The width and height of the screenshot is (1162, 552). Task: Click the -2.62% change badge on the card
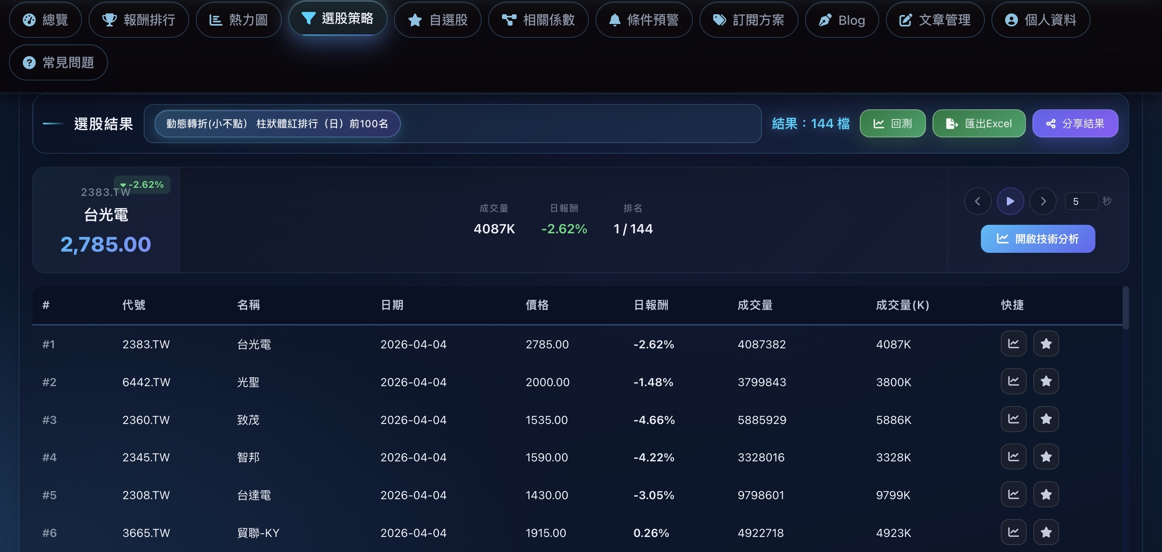[142, 185]
